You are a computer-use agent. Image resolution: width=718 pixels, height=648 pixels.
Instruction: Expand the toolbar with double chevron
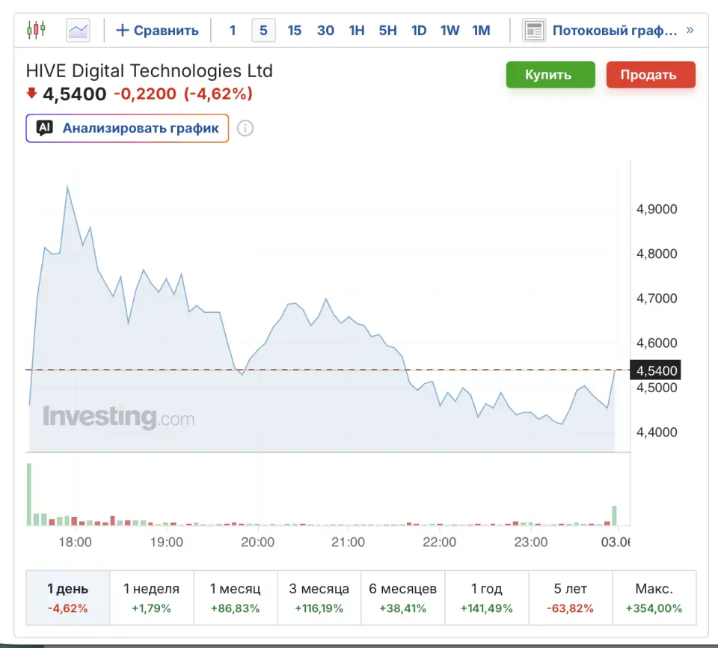(x=690, y=30)
